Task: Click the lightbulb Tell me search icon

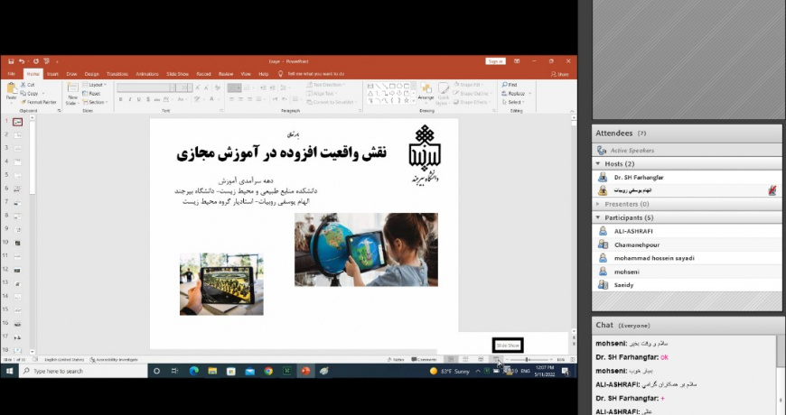Action: tap(280, 74)
